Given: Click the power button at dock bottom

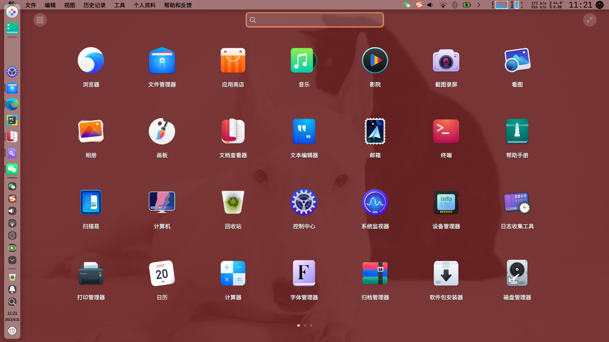Looking at the screenshot, I should click(x=12, y=331).
